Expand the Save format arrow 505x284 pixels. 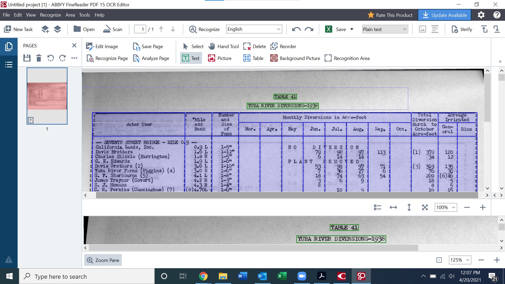352,29
